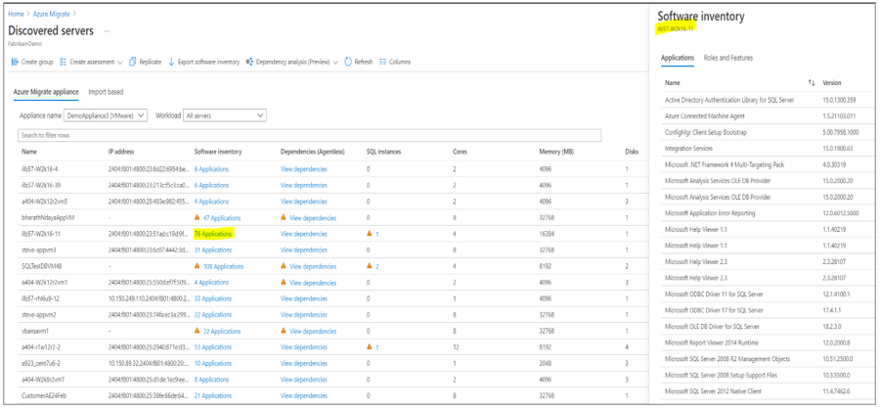Click the Columns icon

383,62
